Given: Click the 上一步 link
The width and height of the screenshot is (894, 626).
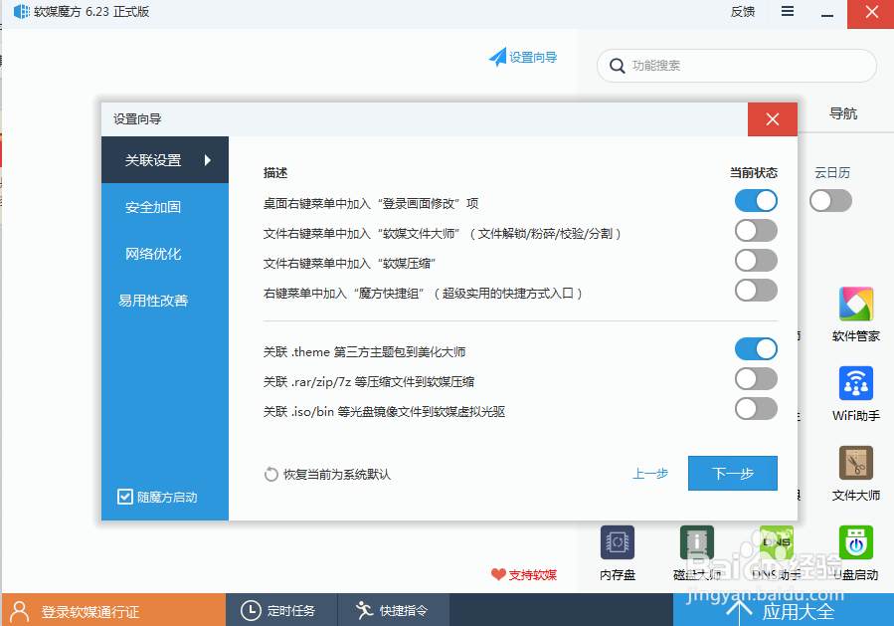Looking at the screenshot, I should click(650, 474).
